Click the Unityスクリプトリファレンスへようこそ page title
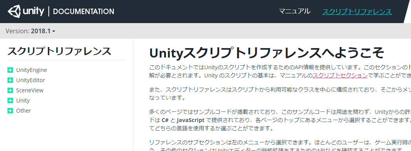411x151 pixels. coord(267,53)
